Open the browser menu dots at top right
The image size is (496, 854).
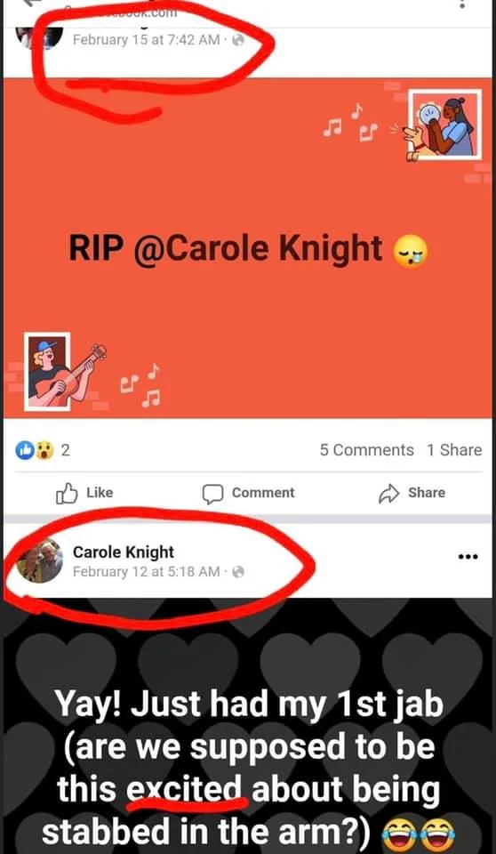pyautogui.click(x=462, y=4)
